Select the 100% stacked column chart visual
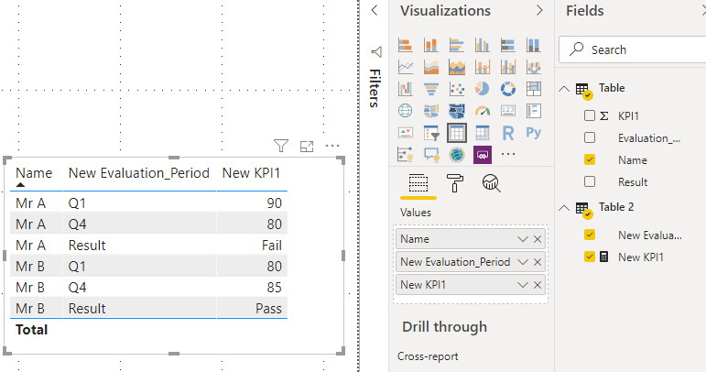706x372 pixels. point(534,45)
